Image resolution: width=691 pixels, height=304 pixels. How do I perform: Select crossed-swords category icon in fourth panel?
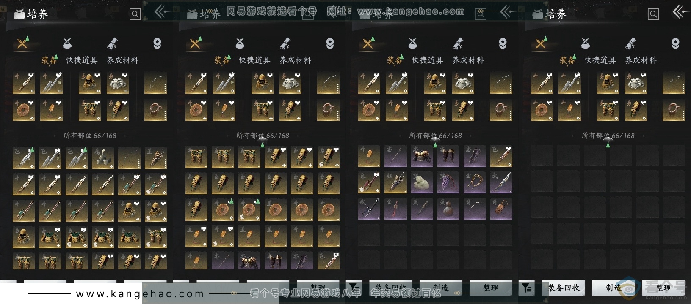point(541,43)
